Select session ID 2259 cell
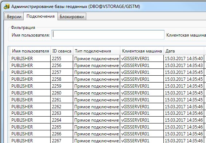This screenshot has width=206, height=143. coord(62,86)
